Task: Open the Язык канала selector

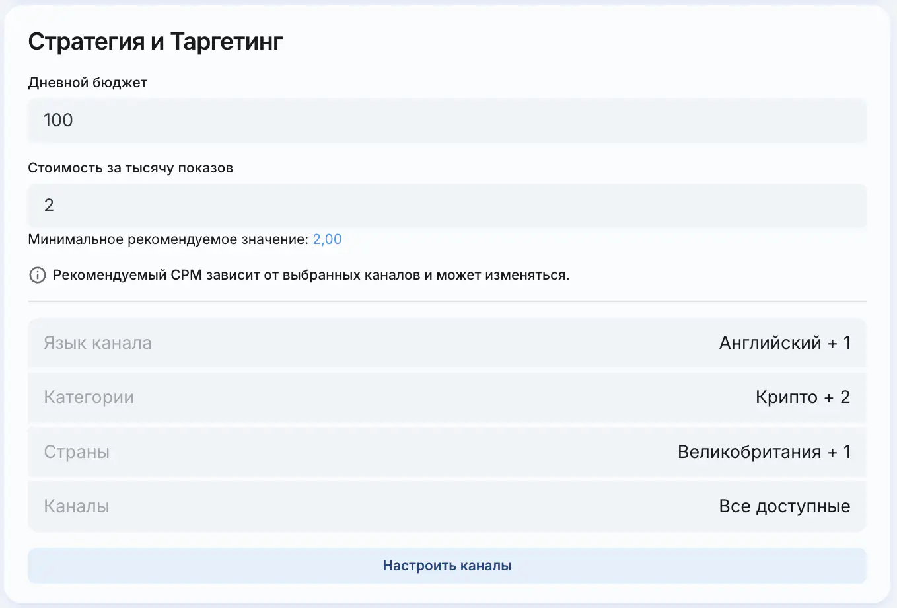Action: pos(447,343)
